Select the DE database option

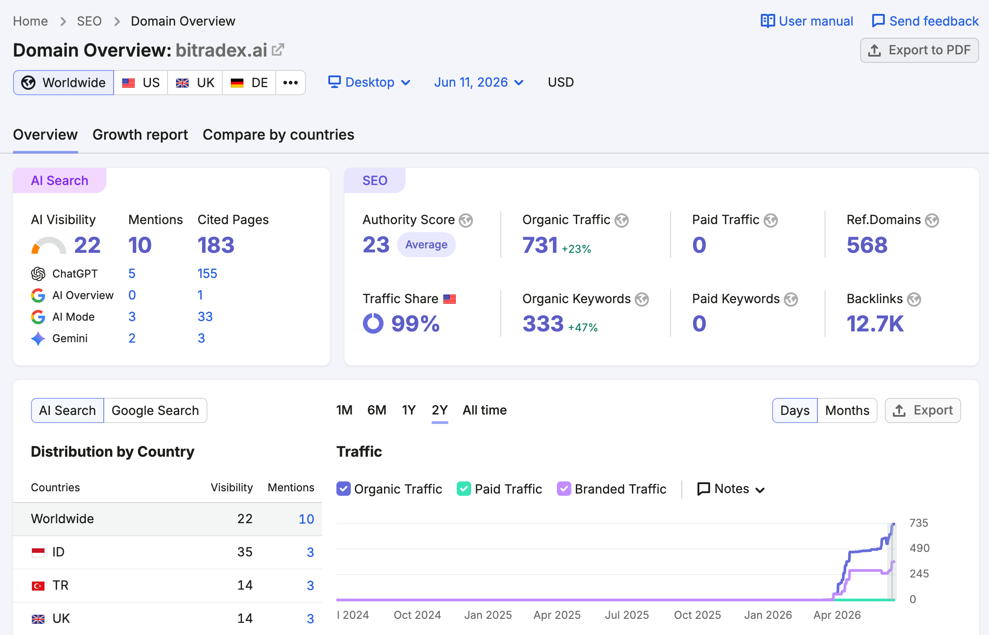pos(249,83)
